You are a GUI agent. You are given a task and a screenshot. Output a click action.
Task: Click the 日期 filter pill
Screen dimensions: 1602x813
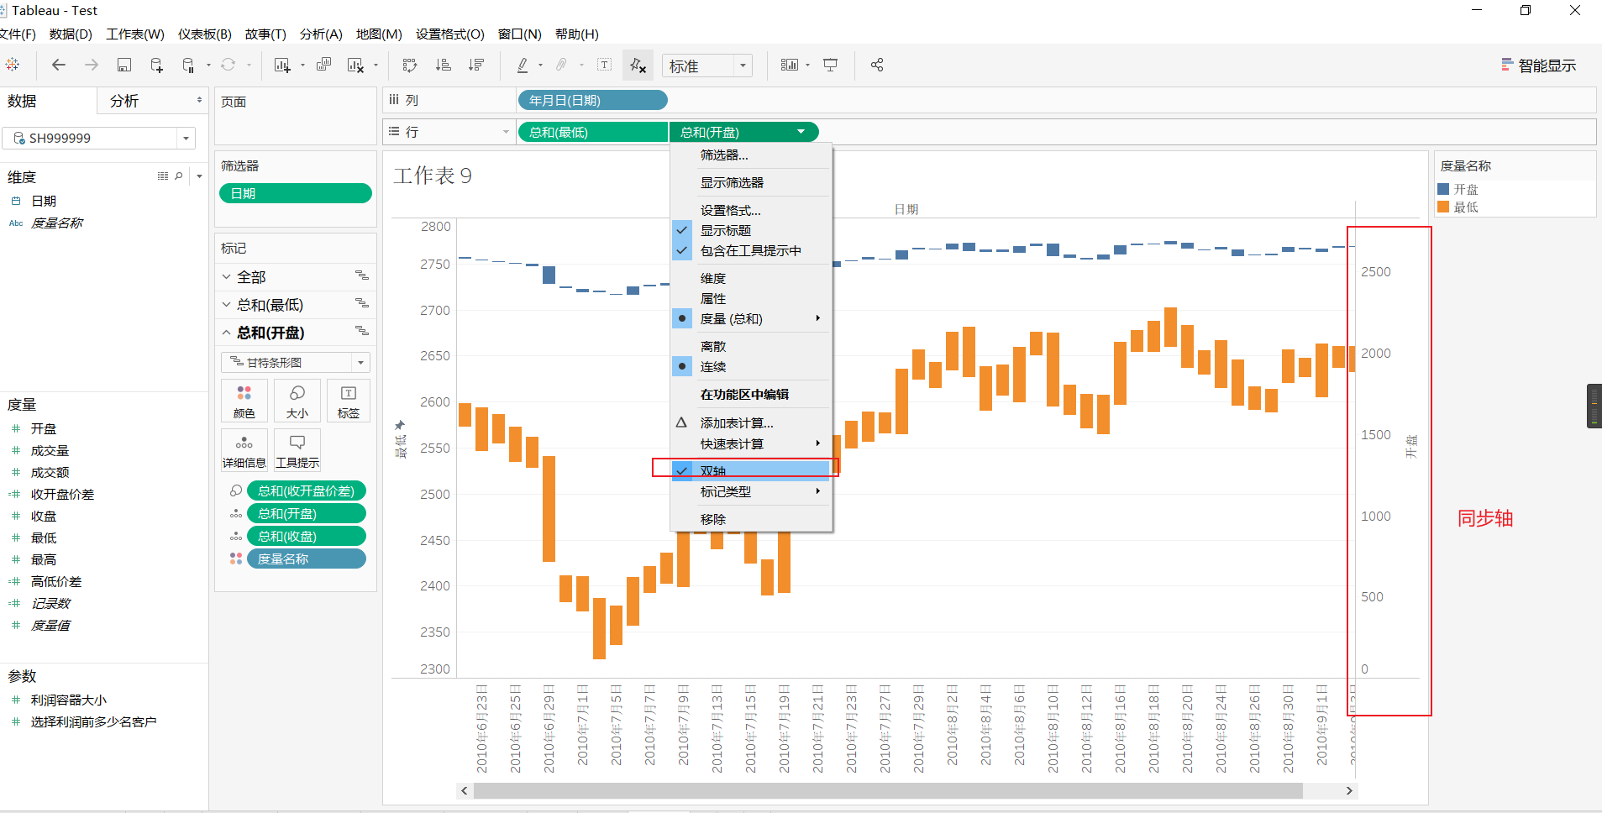296,193
